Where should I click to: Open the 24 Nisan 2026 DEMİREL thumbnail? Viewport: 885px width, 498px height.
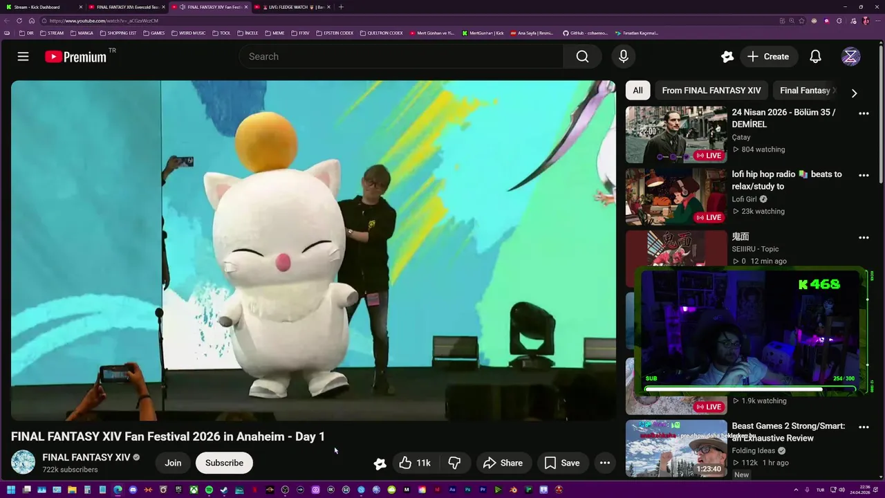[676, 134]
